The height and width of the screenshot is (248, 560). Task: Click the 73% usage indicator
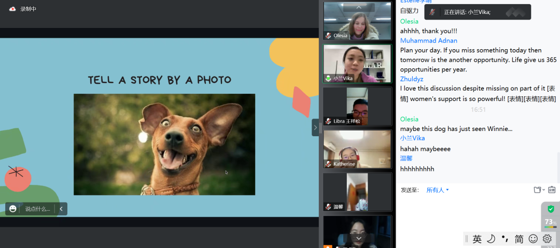point(550,223)
